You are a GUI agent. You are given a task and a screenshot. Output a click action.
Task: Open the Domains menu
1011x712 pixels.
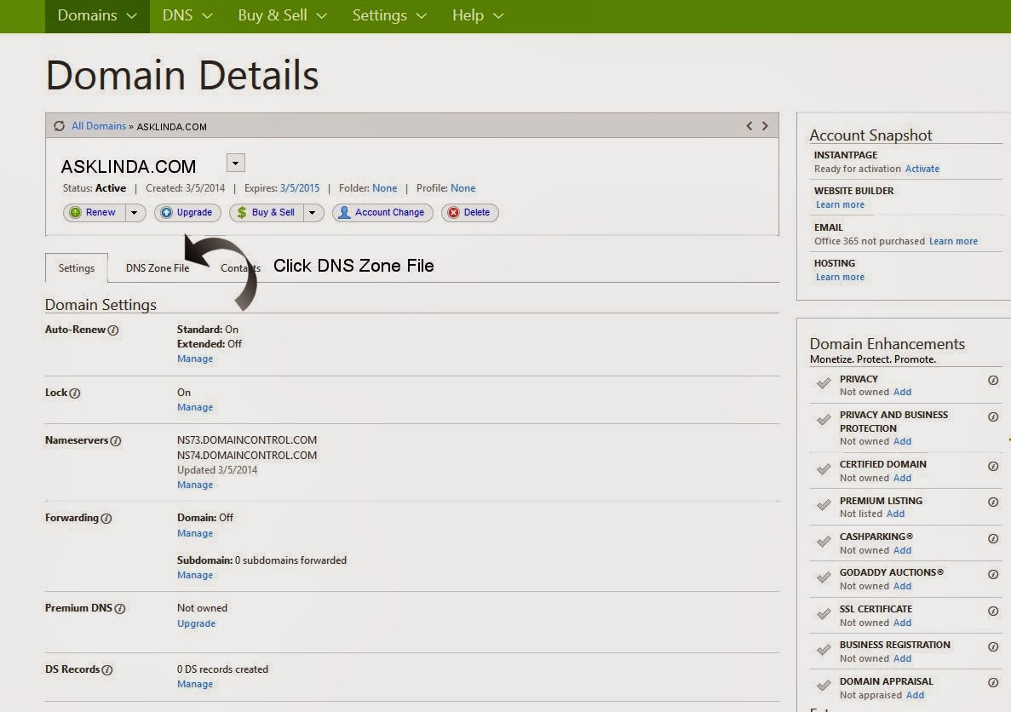tap(97, 15)
